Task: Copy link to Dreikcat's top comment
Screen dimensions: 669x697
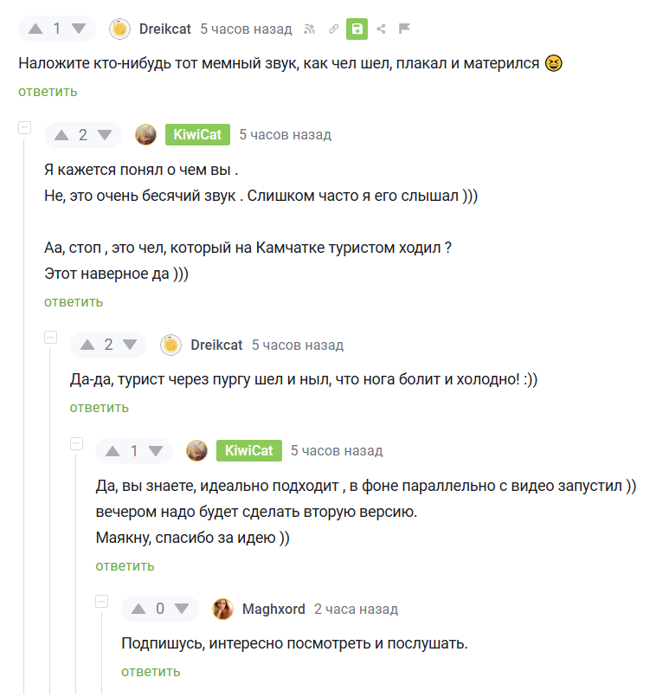Action: [333, 29]
